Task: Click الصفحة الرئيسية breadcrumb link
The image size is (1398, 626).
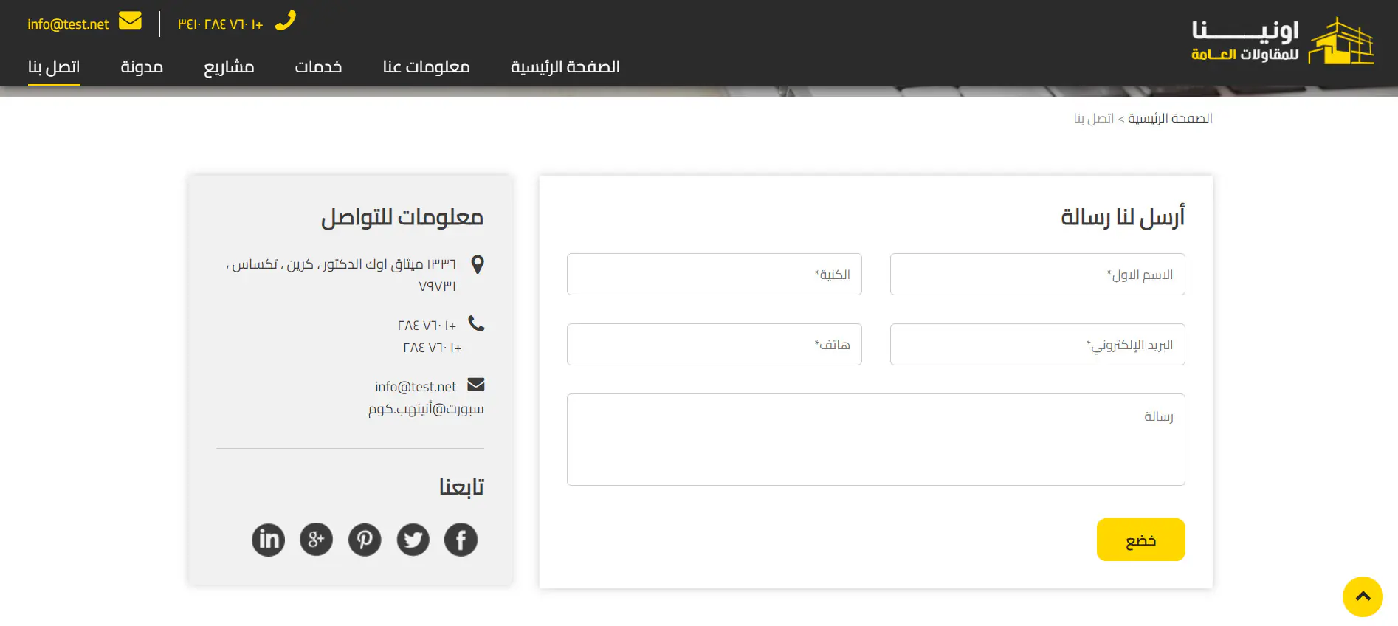Action: tap(1169, 119)
